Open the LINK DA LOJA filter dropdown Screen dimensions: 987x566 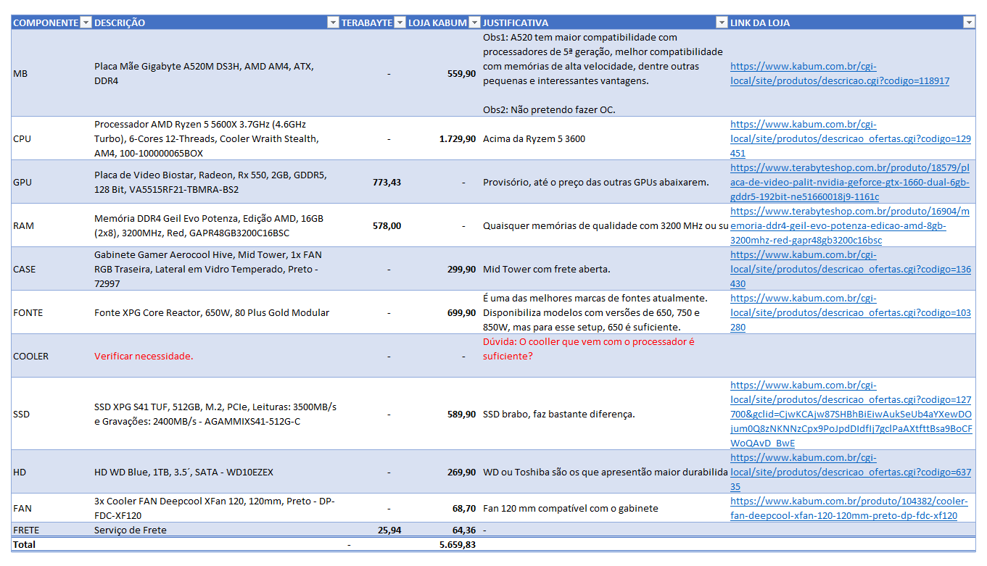[x=969, y=22]
